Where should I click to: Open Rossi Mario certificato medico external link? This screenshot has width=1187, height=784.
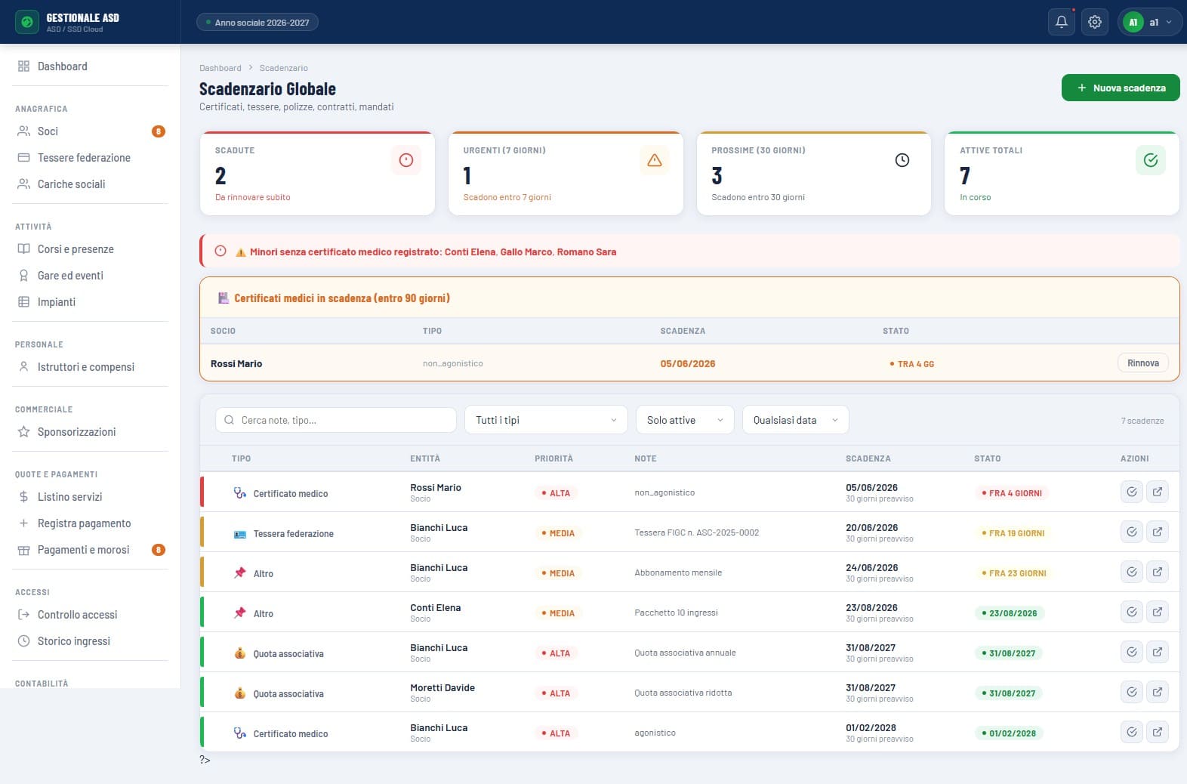tap(1158, 492)
